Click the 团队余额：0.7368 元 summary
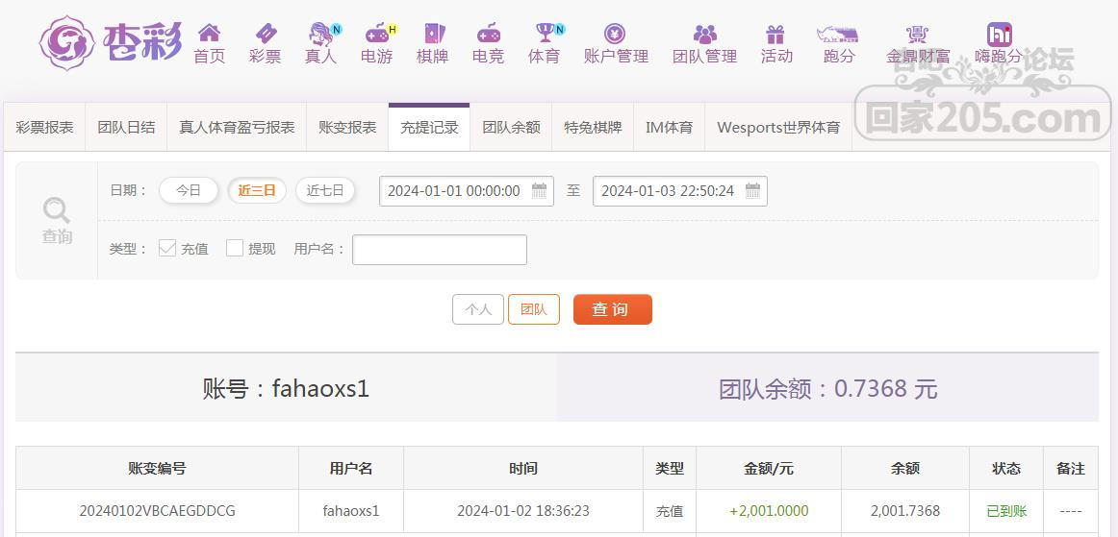Viewport: 1118px width, 537px height. pyautogui.click(x=827, y=389)
